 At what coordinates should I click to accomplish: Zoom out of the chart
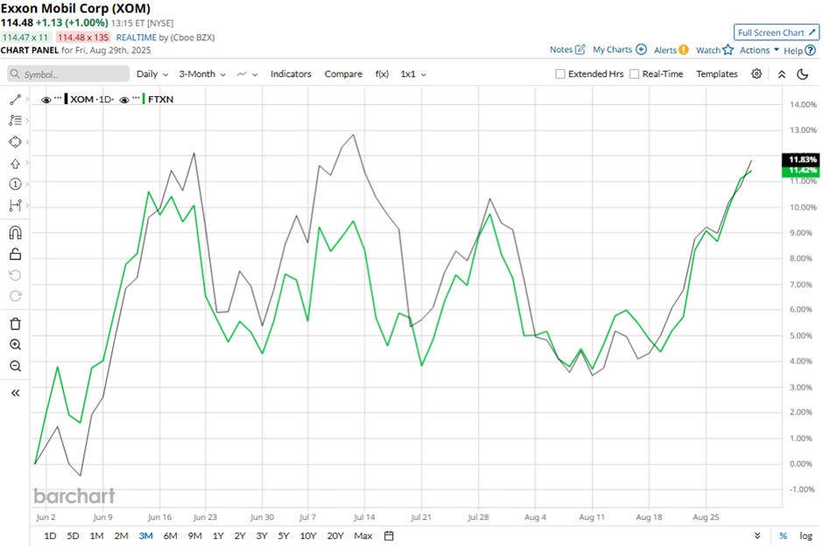15,366
